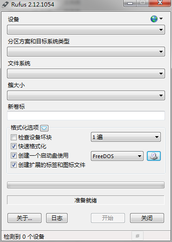This screenshot has width=172, height=242.
Task: Toggle advanced format options arrow icon
Action: tap(44, 128)
